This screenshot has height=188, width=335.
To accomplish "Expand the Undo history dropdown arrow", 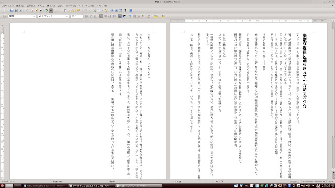I will [x=82, y=10].
